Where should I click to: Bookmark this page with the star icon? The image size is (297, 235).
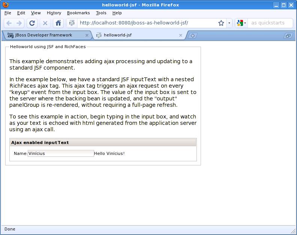pos(221,23)
